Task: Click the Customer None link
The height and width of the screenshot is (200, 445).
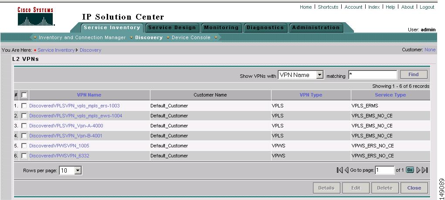Action: tap(430, 50)
